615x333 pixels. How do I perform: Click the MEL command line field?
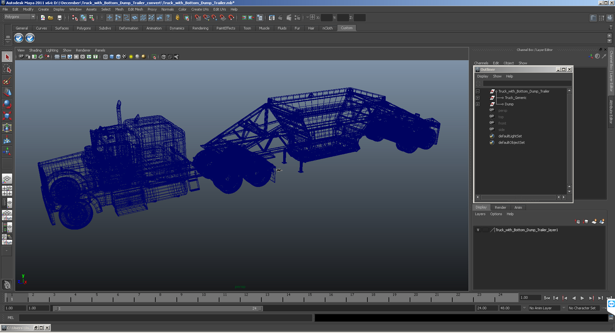coord(165,318)
